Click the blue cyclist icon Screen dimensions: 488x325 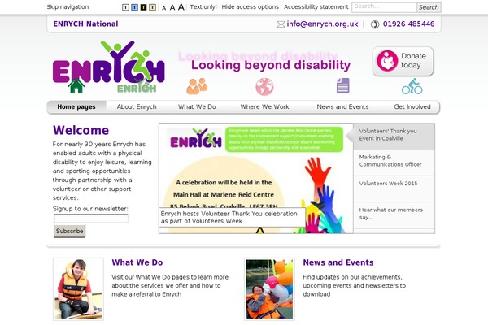pyautogui.click(x=412, y=86)
